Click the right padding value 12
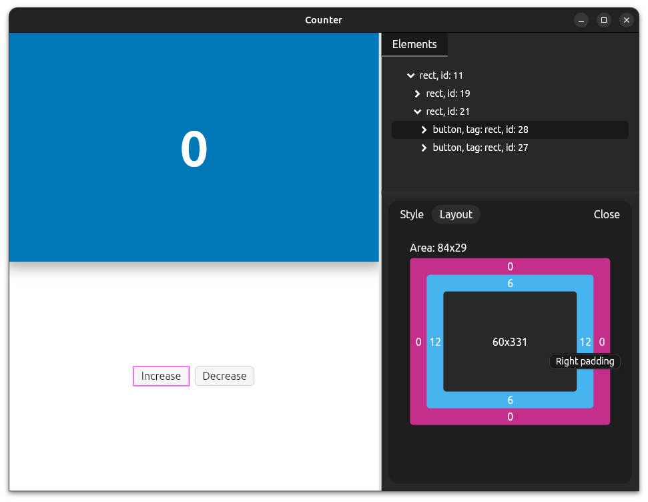Viewport: 648px width, 502px height. click(585, 342)
